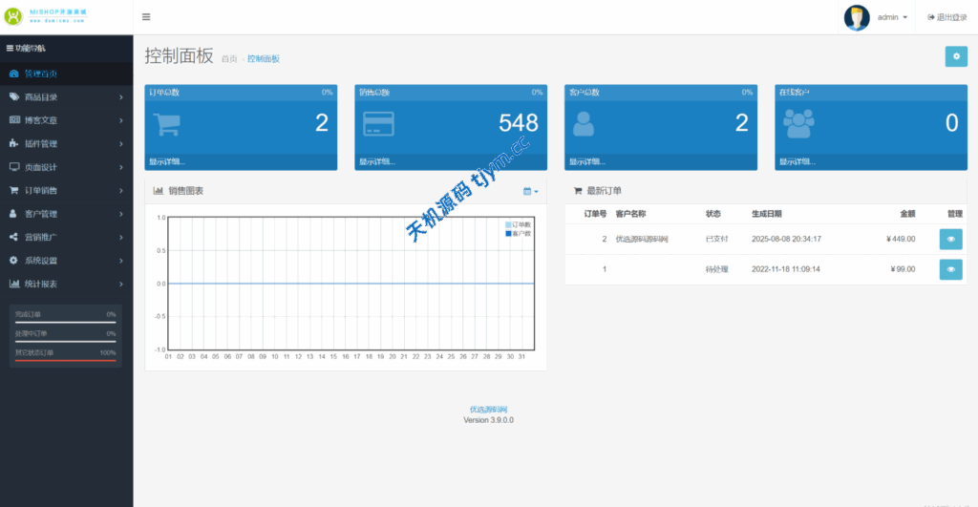This screenshot has height=507, width=978.
Task: Click the MISHOP logo
Action: click(x=46, y=16)
